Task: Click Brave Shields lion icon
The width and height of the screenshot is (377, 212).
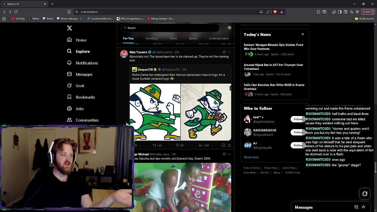Action: pyautogui.click(x=275, y=12)
